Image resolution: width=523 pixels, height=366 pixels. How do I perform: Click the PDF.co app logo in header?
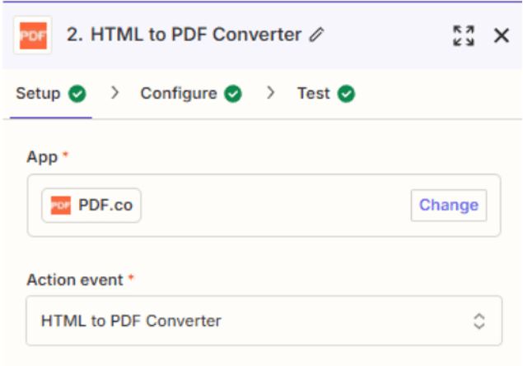(33, 35)
